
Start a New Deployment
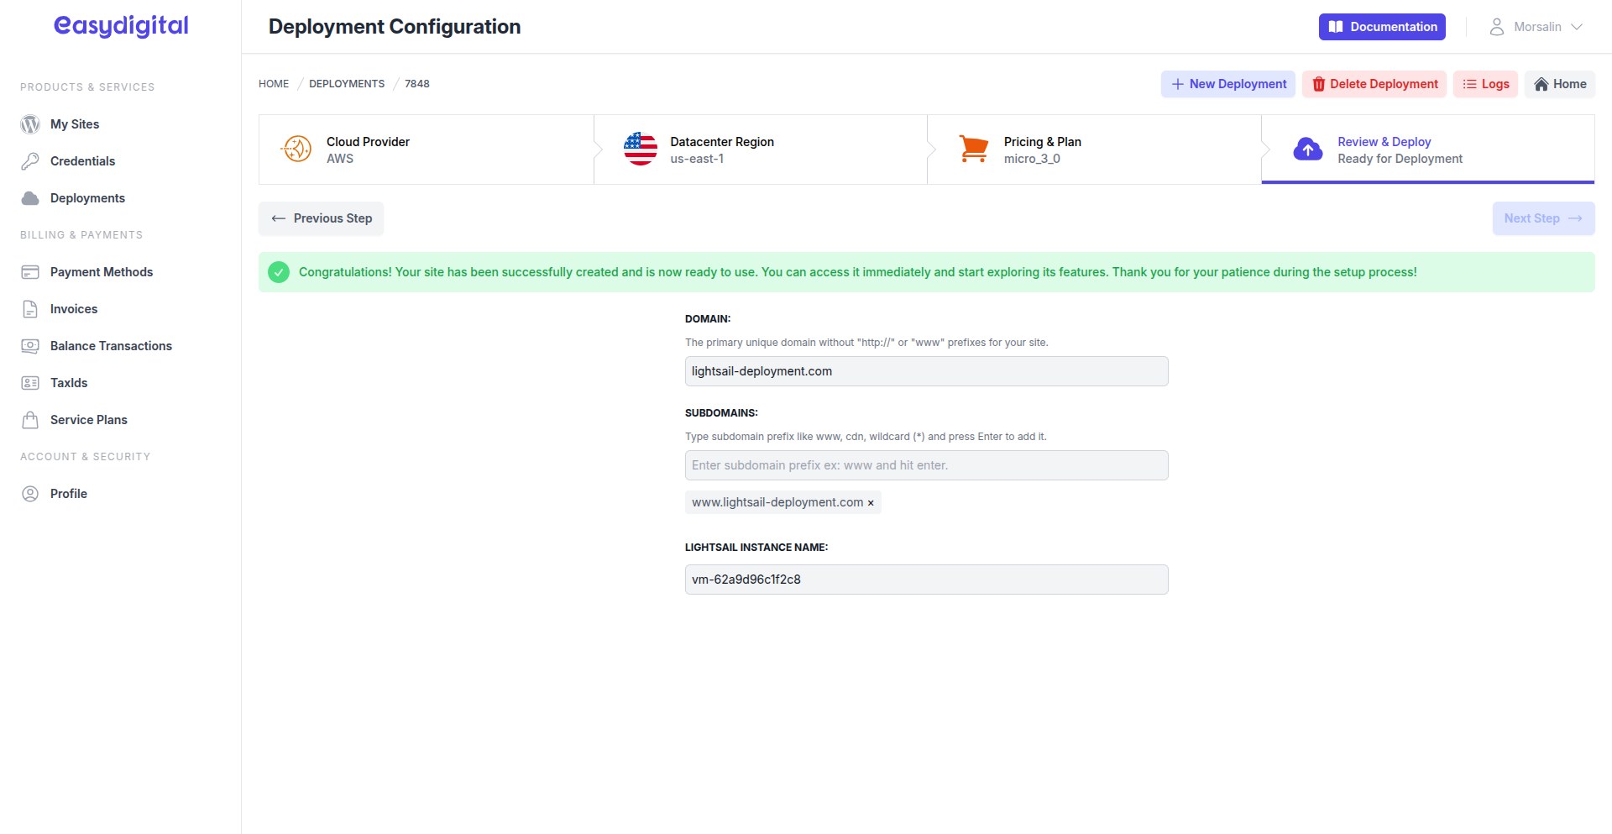click(x=1227, y=84)
